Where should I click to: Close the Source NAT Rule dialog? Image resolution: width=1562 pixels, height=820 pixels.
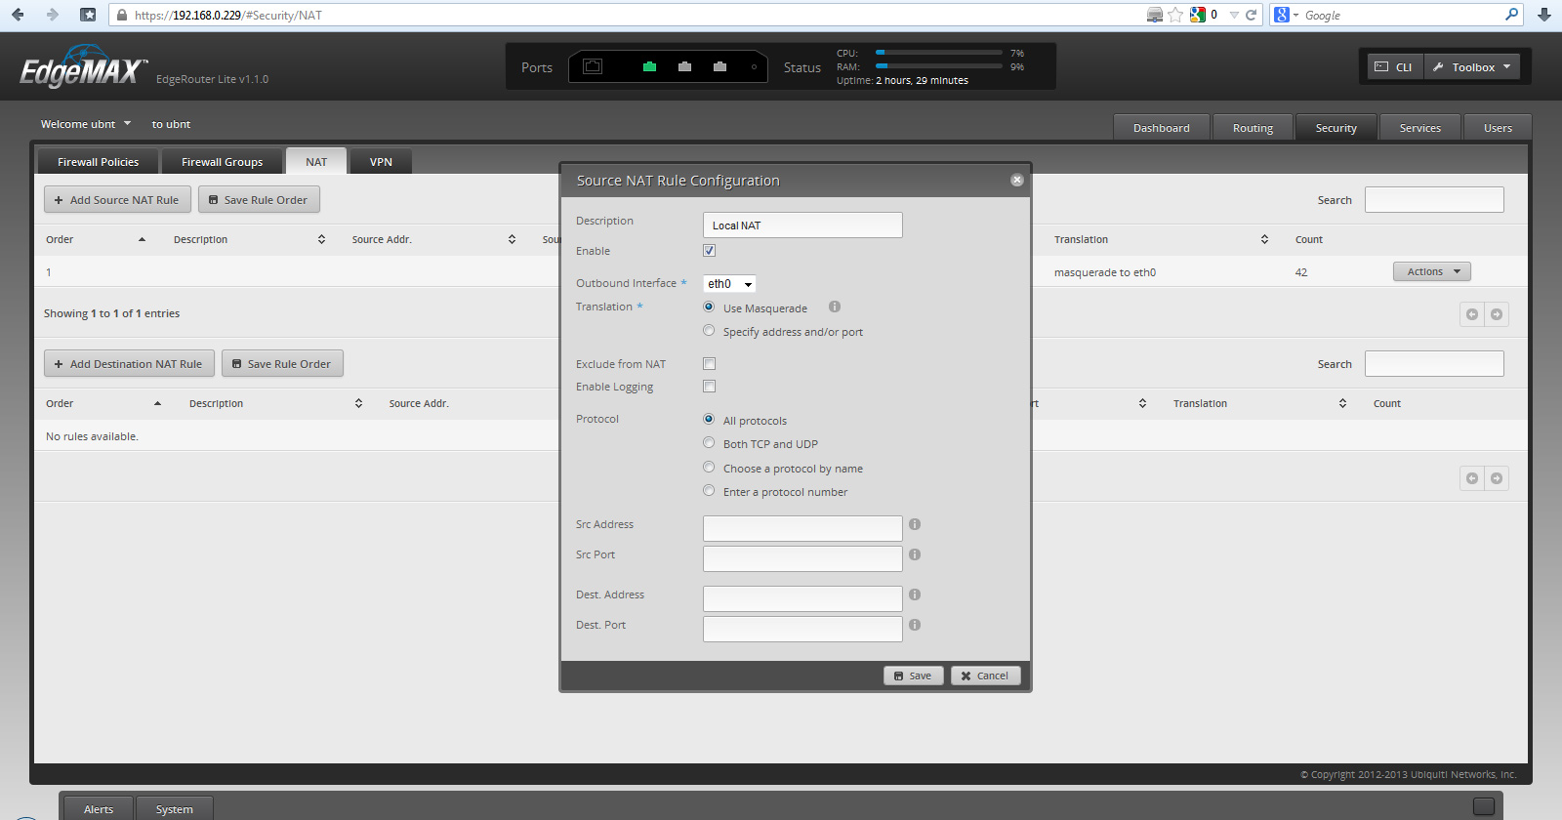point(1016,180)
